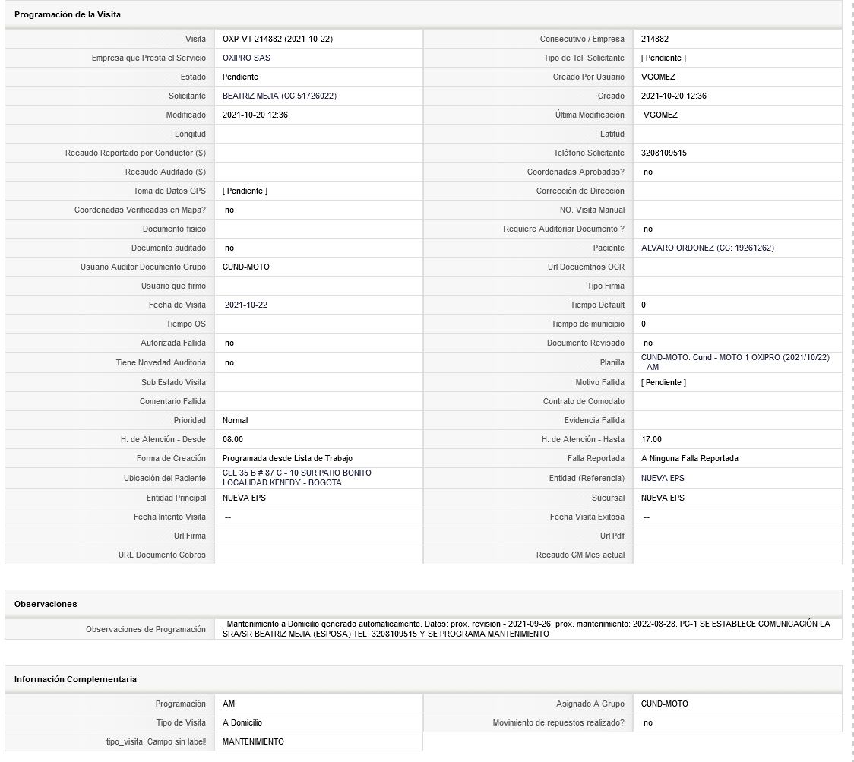Click Forma de Creación value Programada desde Lista
Image resolution: width=854 pixels, height=762 pixels.
tap(287, 459)
